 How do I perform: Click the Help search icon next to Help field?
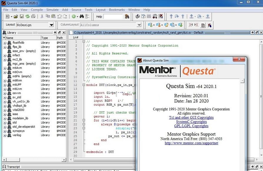point(127,16)
